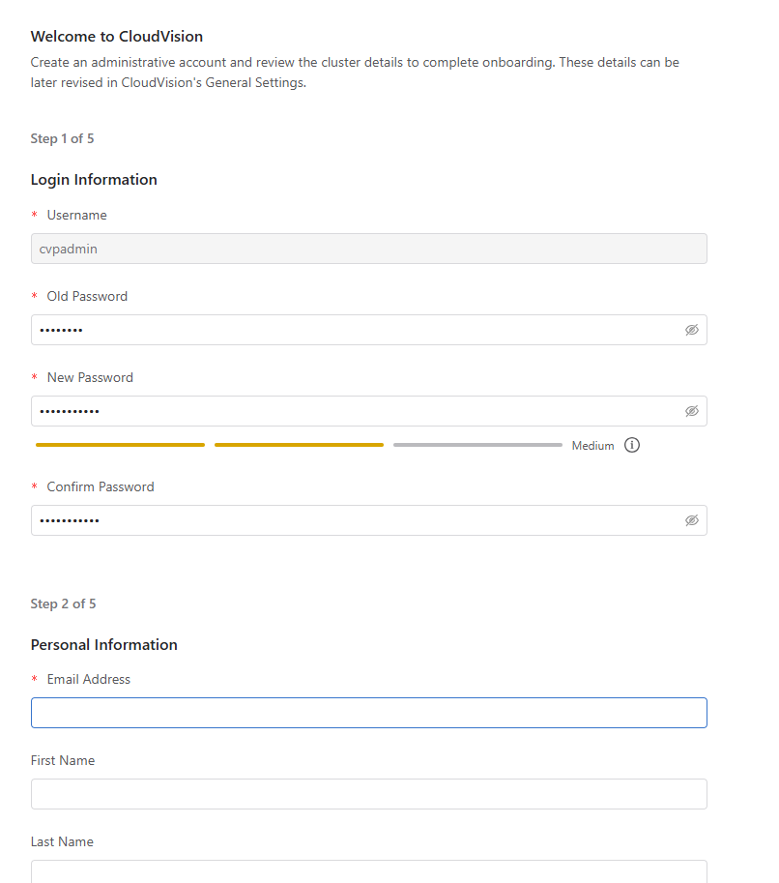Click the first yellow strength bar
This screenshot has height=883, width=779.
click(120, 445)
